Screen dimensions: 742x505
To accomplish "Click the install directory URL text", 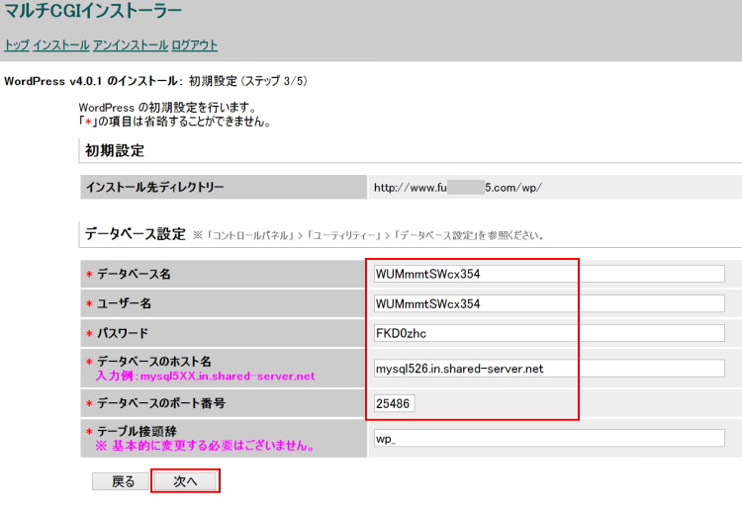I will tap(458, 188).
